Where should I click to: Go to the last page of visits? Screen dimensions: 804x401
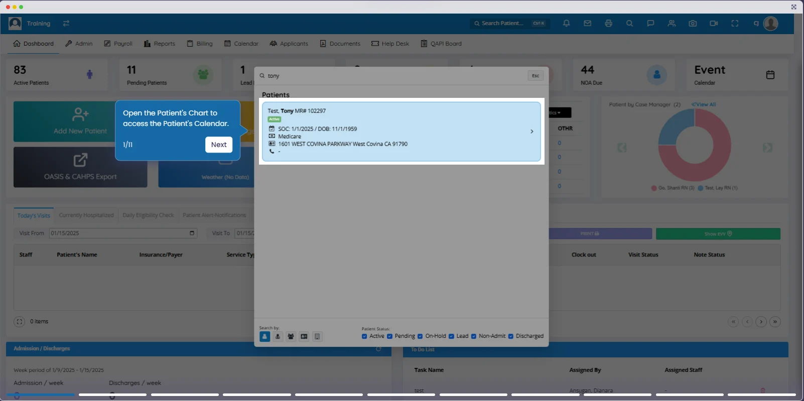775,322
